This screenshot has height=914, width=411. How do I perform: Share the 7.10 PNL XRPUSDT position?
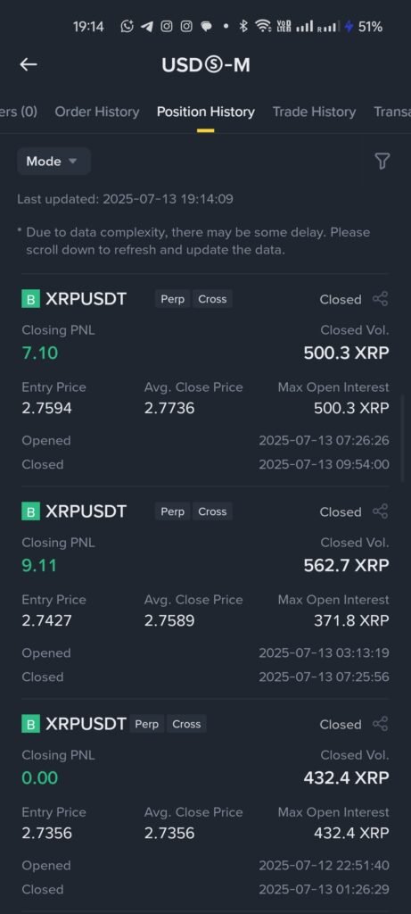pos(380,299)
